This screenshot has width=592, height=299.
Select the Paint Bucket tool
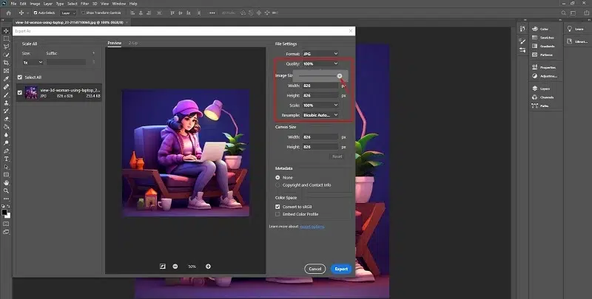coord(6,127)
